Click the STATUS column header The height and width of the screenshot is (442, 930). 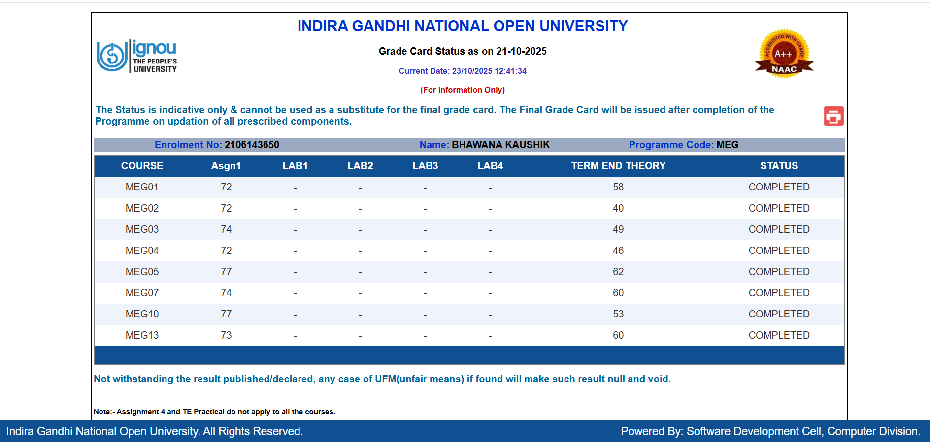779,166
